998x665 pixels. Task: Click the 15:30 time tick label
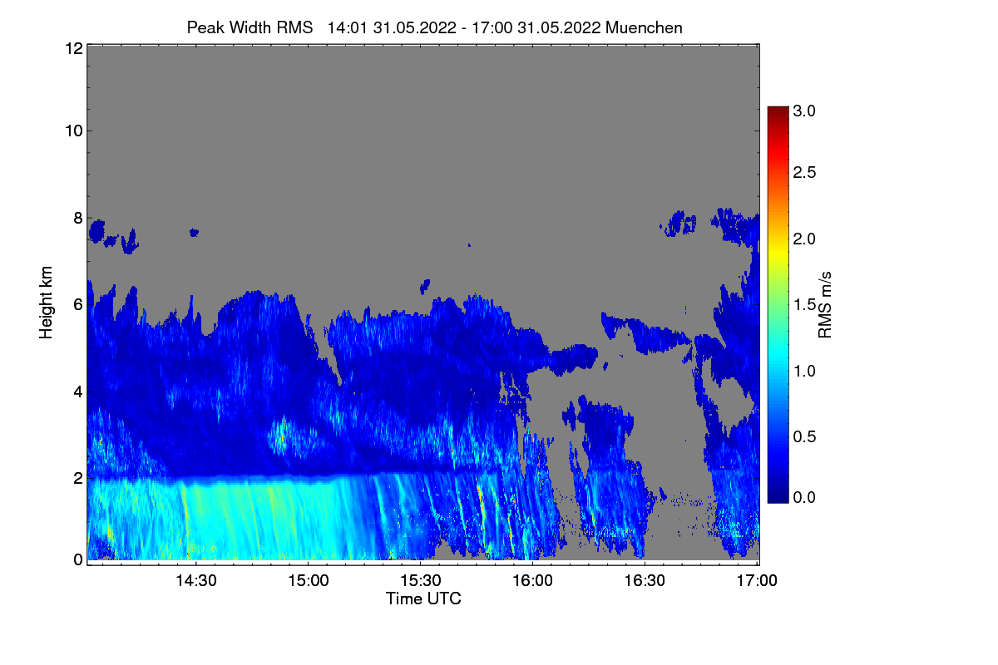(420, 580)
